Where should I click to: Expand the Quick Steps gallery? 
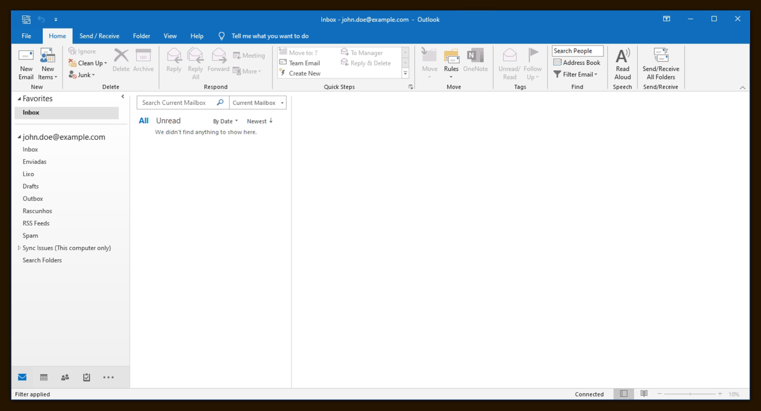coord(406,73)
